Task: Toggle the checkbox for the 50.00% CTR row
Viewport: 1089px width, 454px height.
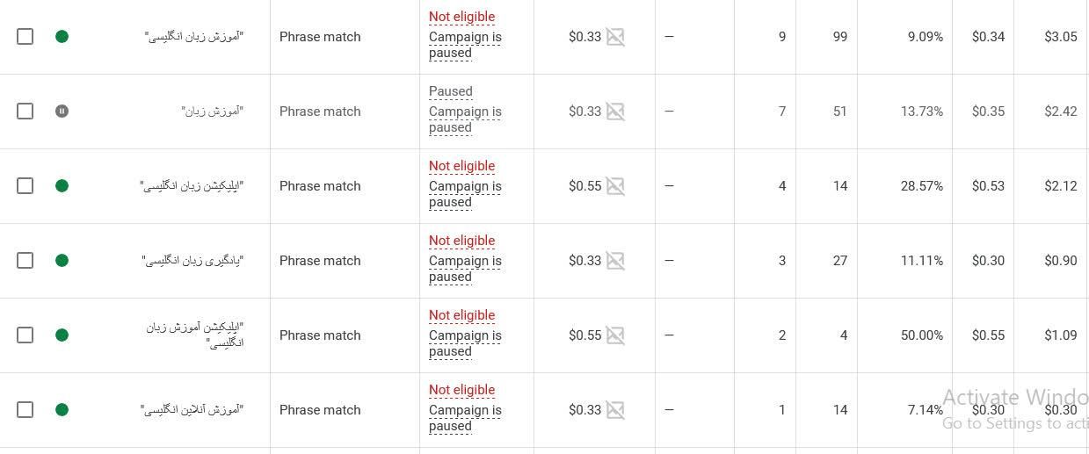Action: tap(25, 335)
